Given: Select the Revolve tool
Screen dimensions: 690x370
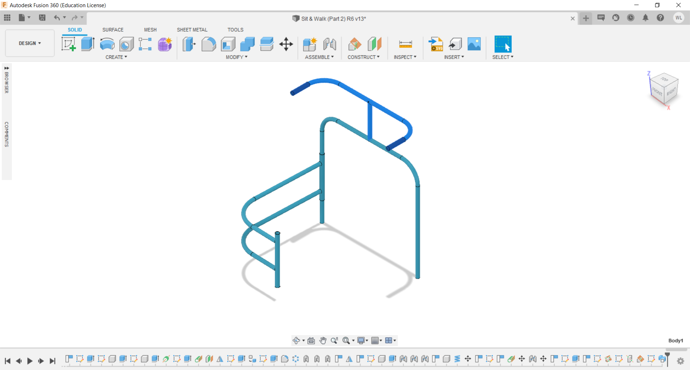Looking at the screenshot, I should pos(107,44).
